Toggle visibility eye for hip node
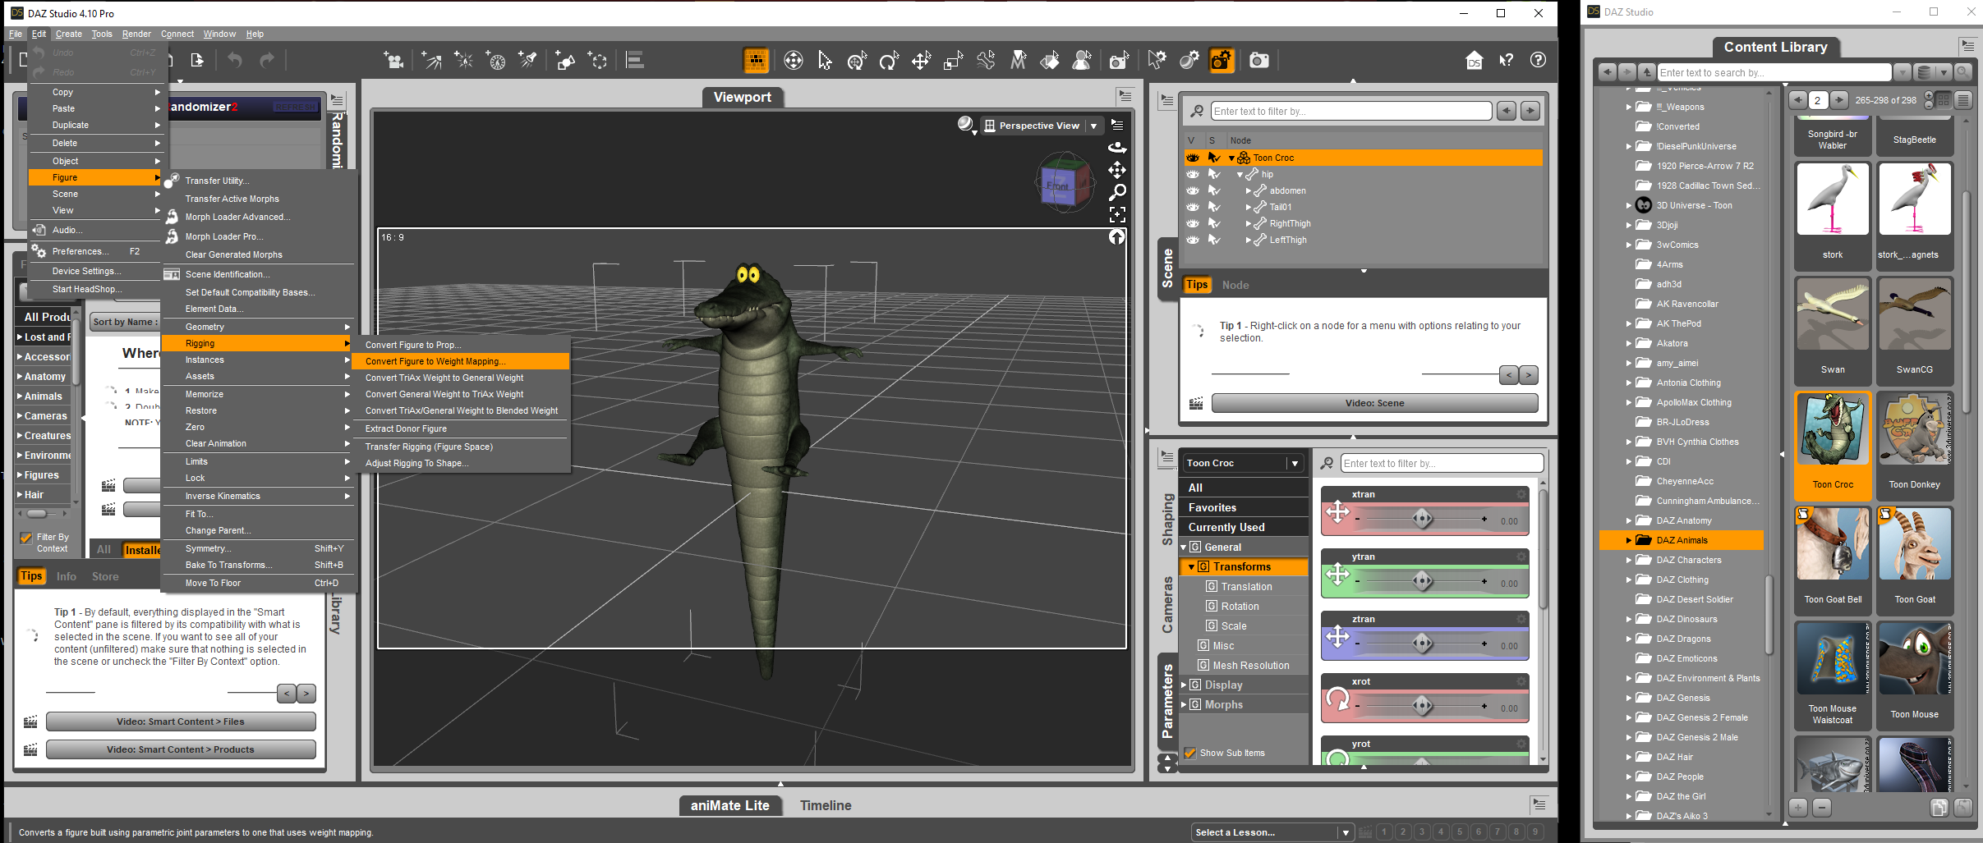The image size is (1983, 843). pos(1193,174)
